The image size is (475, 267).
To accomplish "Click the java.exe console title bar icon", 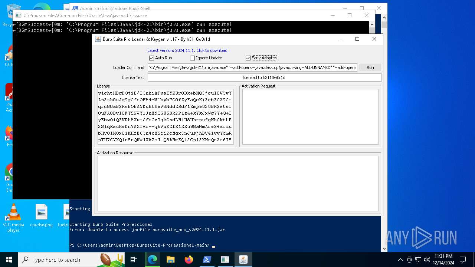I will pyautogui.click(x=18, y=16).
